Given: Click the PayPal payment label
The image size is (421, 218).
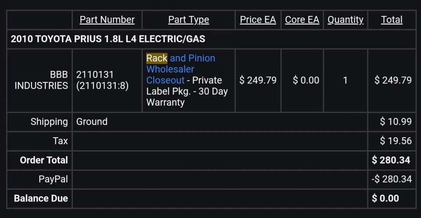Looking at the screenshot, I should [53, 179].
